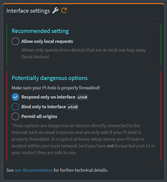
Task: Click the Interface settings panel title
Action: pos(28,11)
